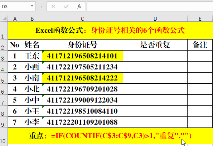Click the '是否重复' header cell
The image size is (213, 146).
tap(155, 45)
